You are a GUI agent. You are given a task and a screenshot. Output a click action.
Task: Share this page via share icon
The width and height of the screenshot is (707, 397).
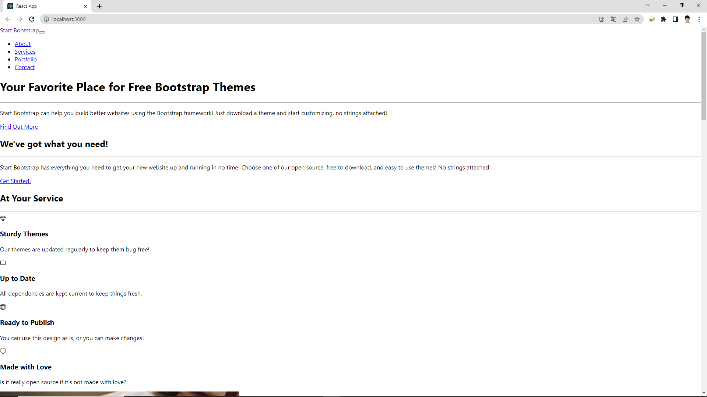click(x=625, y=19)
